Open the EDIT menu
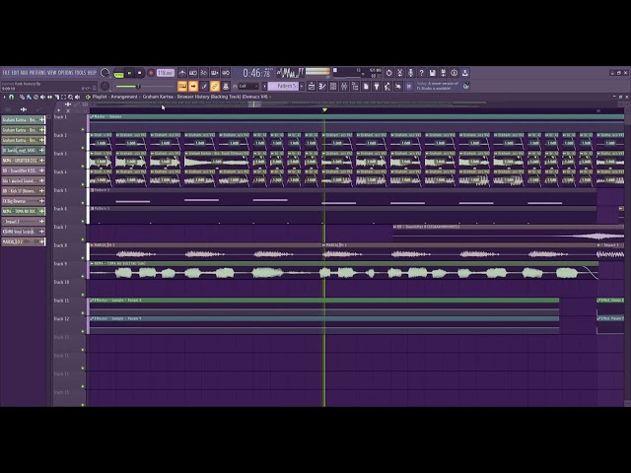Screen dimensions: 631x473 (16, 73)
